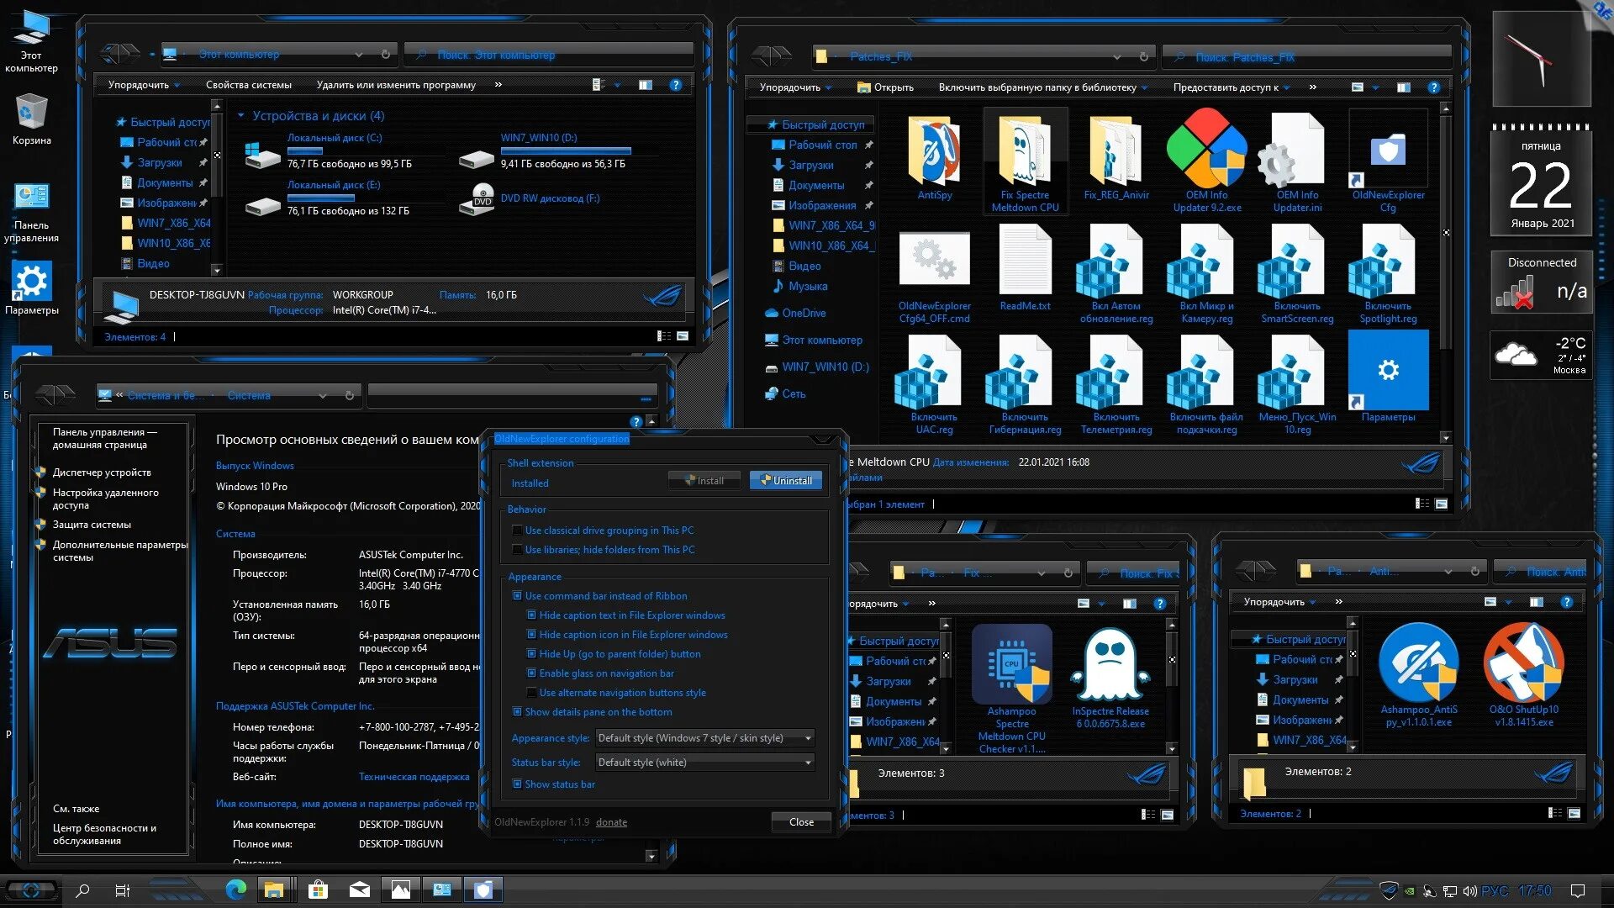Open Mail app from taskbar
Image resolution: width=1614 pixels, height=908 pixels.
point(359,890)
